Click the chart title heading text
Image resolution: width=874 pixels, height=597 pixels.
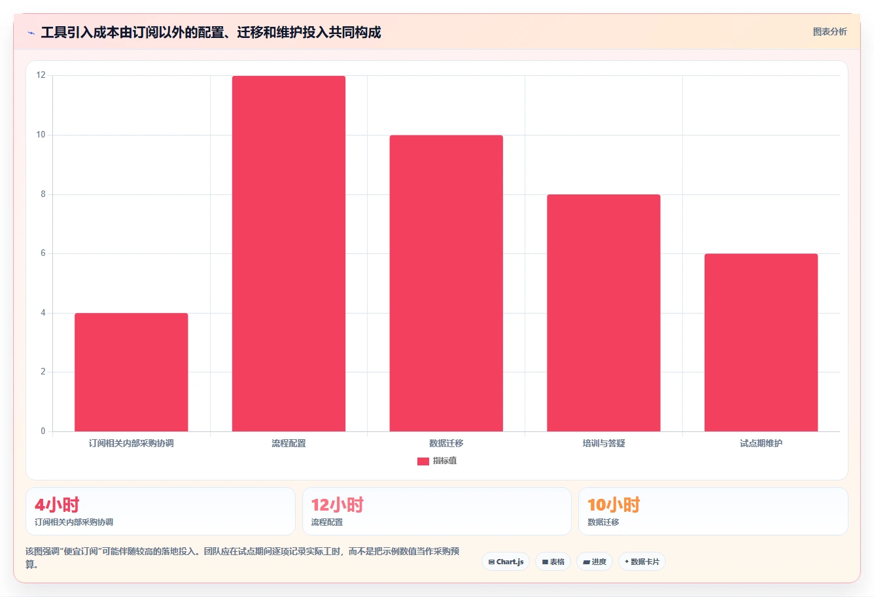click(211, 33)
